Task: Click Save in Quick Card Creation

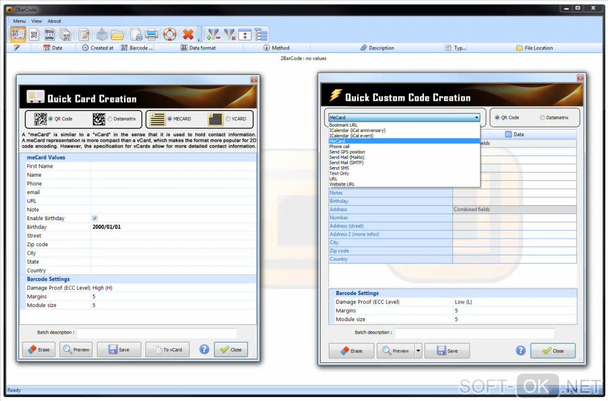Action: (119, 349)
